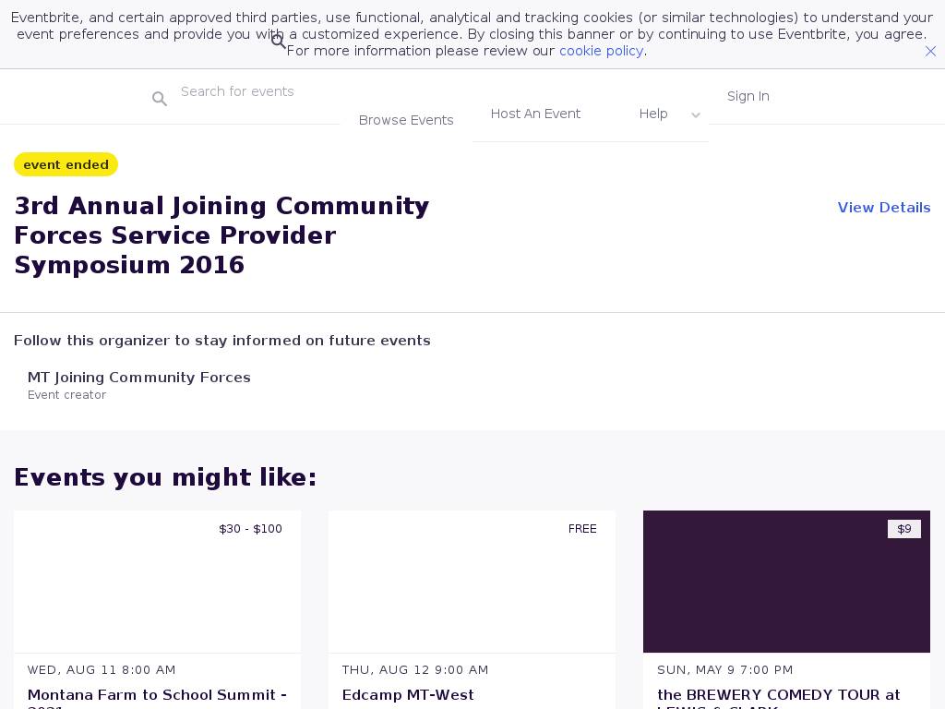
Task: Select the Help menu label
Action: coord(653,114)
